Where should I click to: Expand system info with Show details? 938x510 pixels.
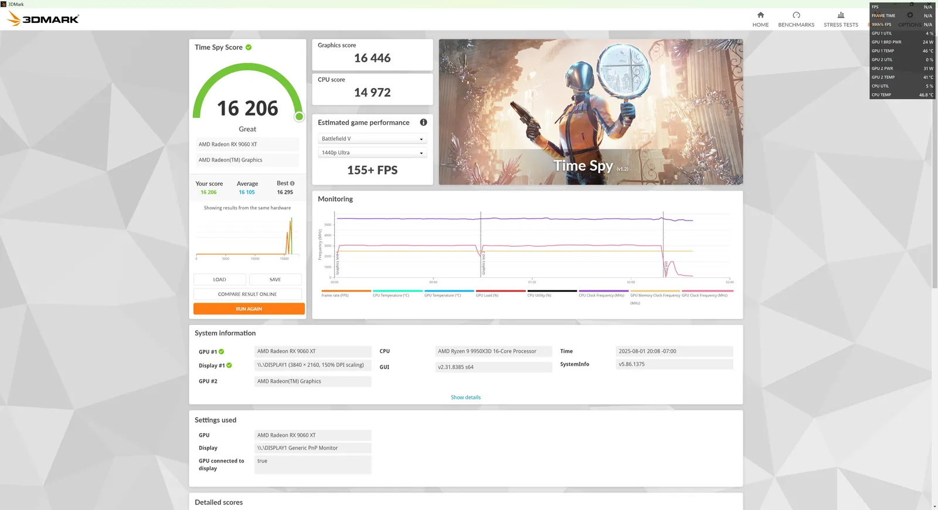coord(465,397)
